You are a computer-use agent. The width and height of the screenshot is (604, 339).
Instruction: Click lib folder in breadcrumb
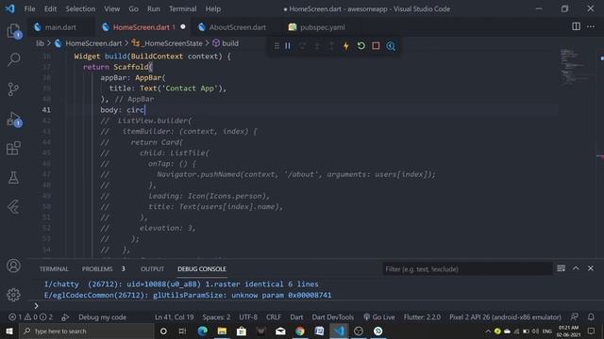[40, 43]
